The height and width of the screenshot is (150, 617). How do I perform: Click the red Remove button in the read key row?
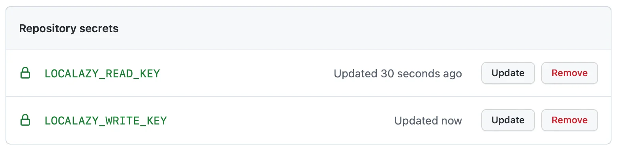tap(569, 73)
